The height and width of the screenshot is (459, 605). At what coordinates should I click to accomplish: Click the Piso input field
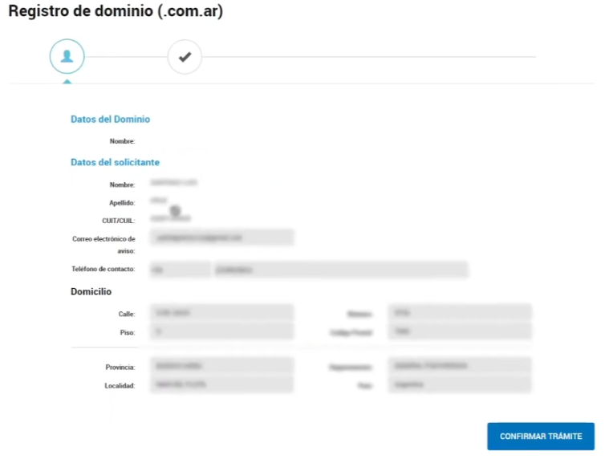pos(221,331)
